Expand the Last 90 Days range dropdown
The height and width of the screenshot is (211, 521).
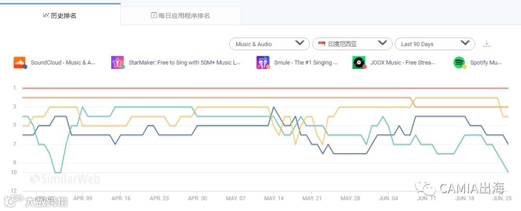point(435,44)
